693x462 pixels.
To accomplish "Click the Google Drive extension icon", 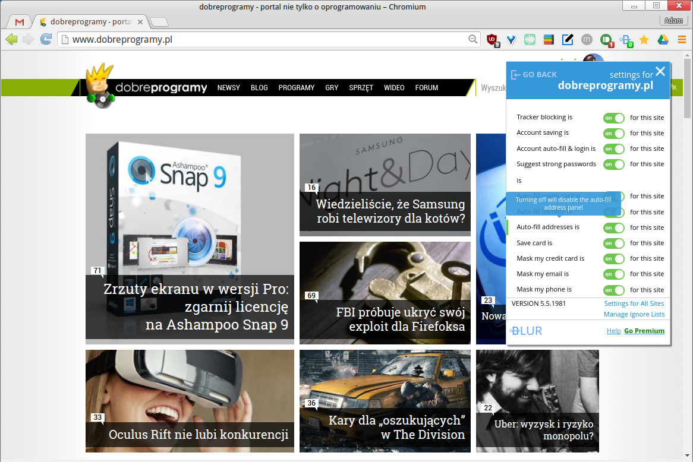I will [x=663, y=40].
